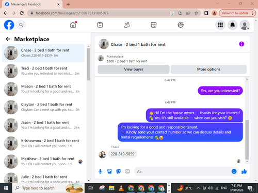Click the Facebook logo
Screen dimensions: 258x193
[x=9, y=25]
